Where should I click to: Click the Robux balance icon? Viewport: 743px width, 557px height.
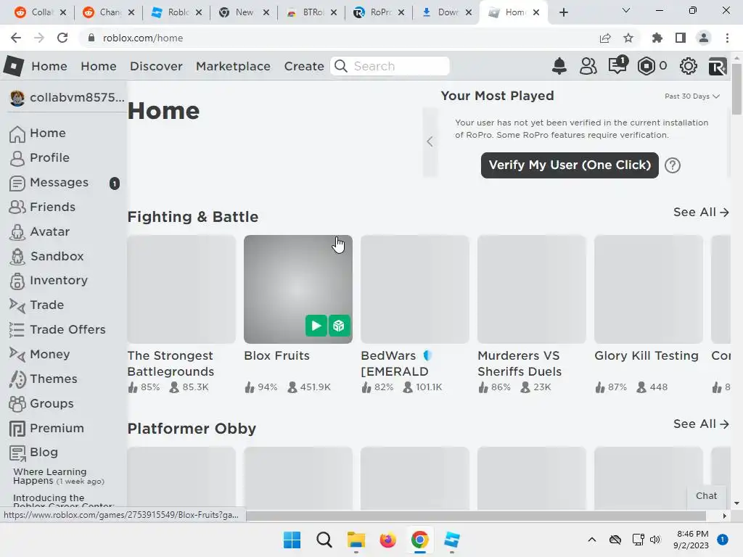pos(646,66)
